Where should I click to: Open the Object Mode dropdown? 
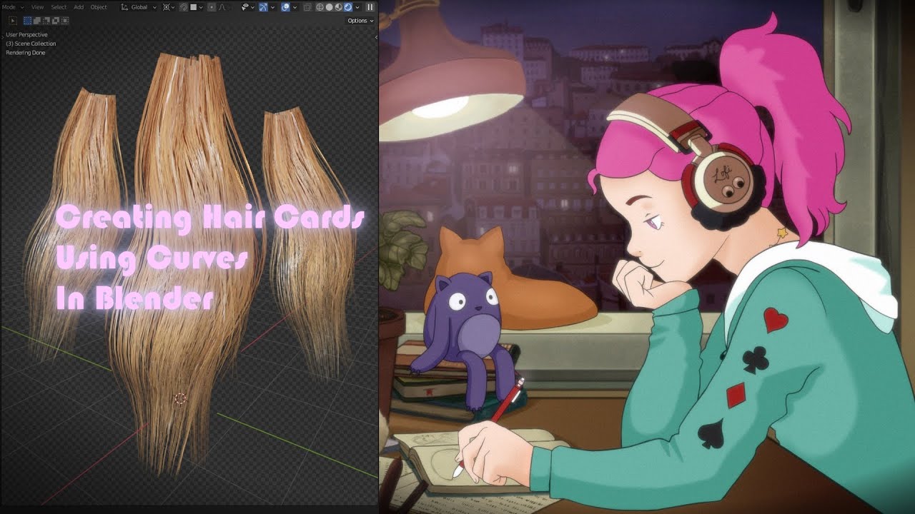pyautogui.click(x=13, y=7)
